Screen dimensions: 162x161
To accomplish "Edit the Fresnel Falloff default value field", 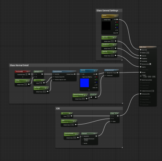I will coord(74,138).
